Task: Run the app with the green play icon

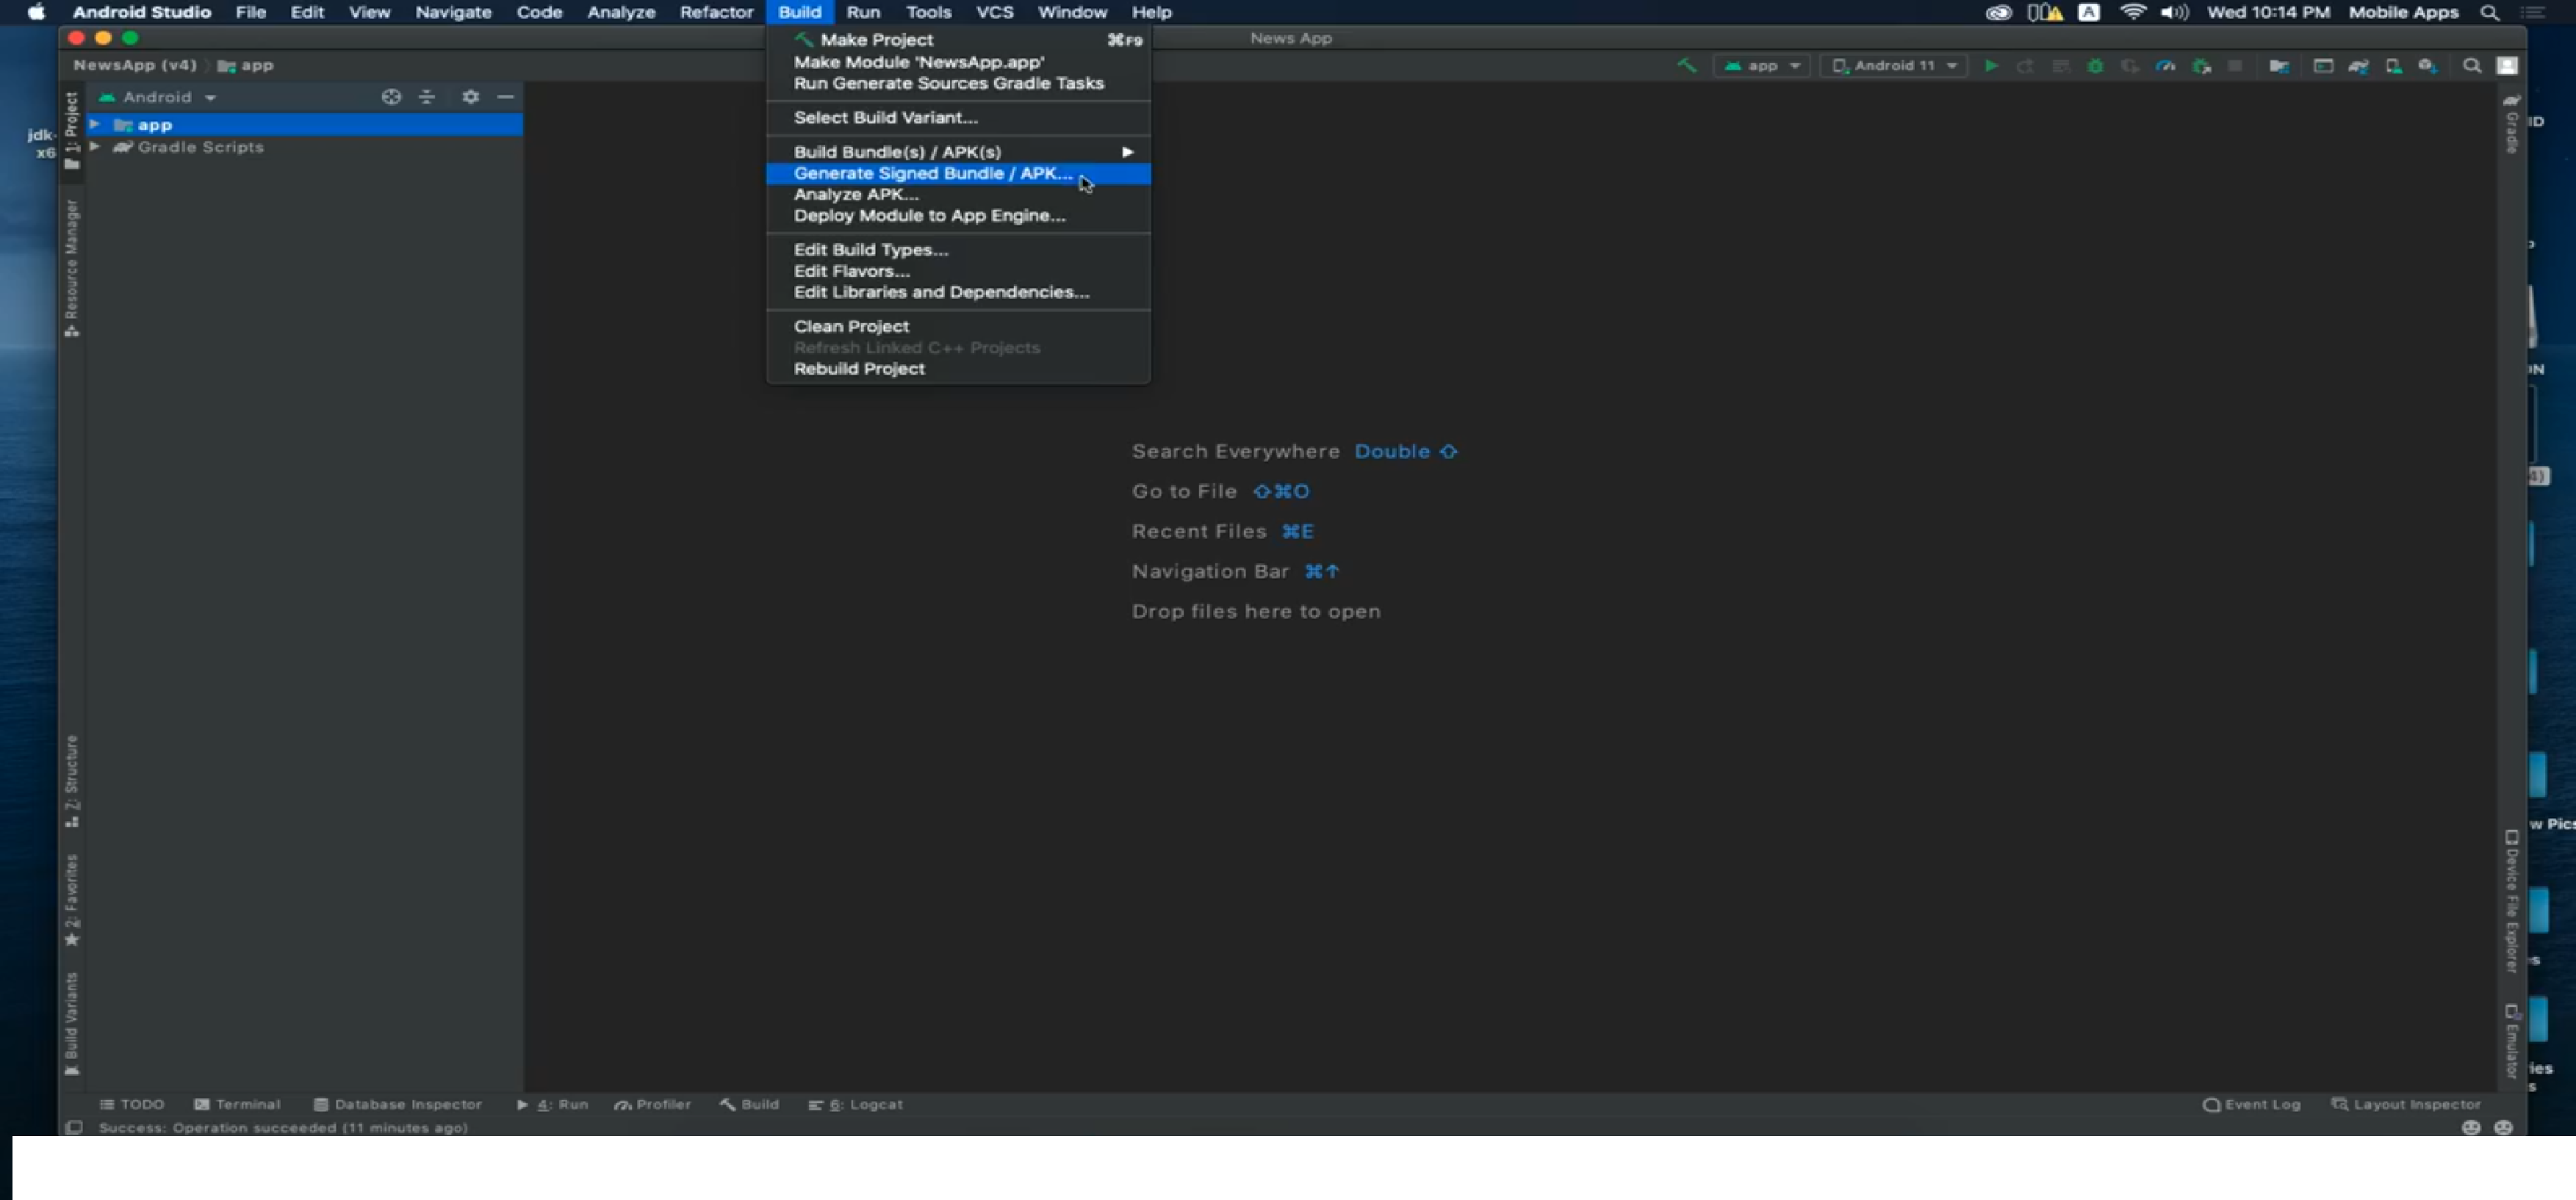Action: (1991, 66)
